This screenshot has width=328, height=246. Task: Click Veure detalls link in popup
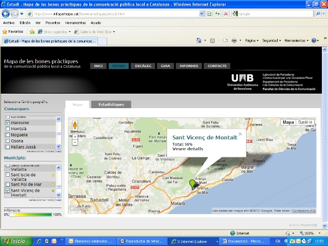pos(188,149)
